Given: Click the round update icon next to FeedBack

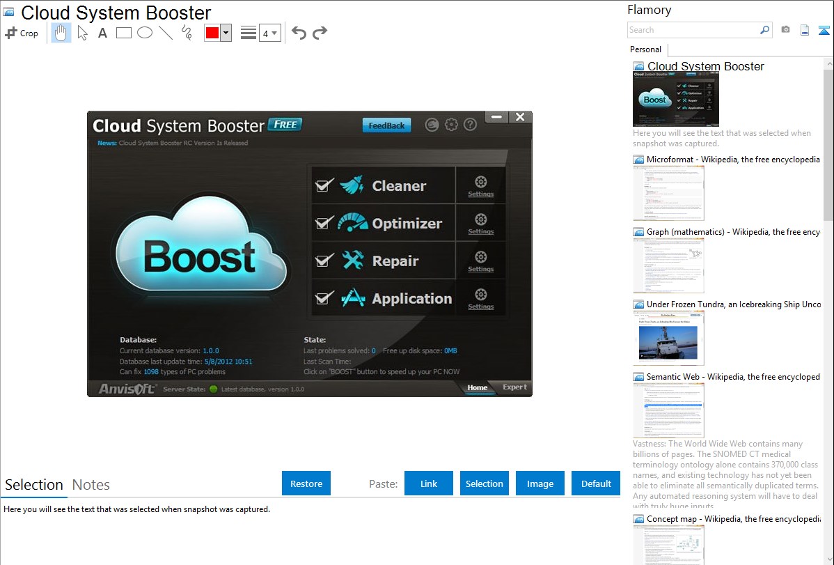Looking at the screenshot, I should (432, 125).
